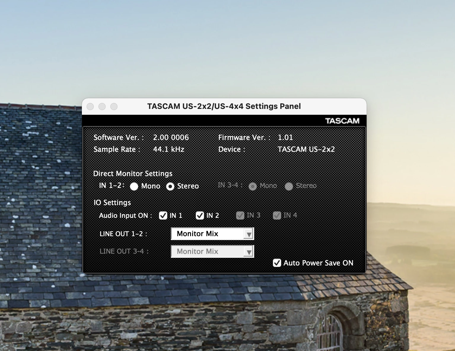Minimize the Settings Panel window
Screen dimensions: 455x351
point(102,107)
